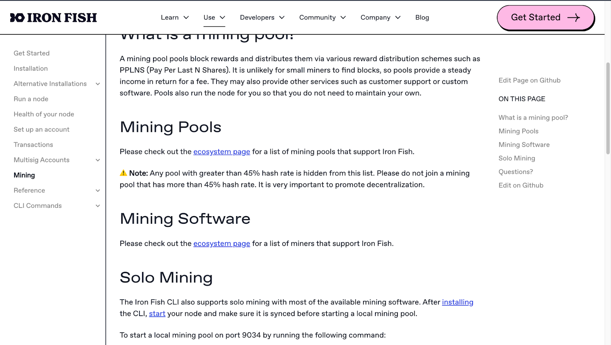Screen dimensions: 611x345
Task: Expand the Learn navigation dropdown
Action: click(x=186, y=17)
